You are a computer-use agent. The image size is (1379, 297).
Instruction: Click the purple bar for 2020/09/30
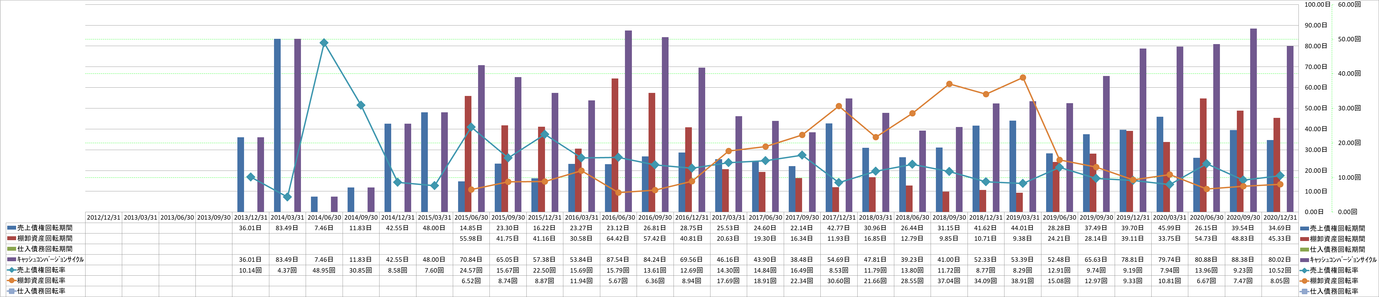[x=1253, y=120]
